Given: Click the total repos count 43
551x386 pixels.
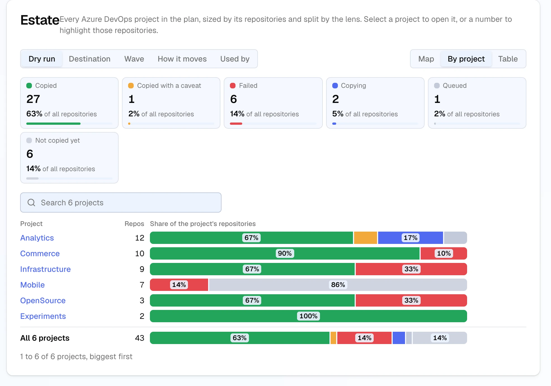Looking at the screenshot, I should (x=140, y=338).
